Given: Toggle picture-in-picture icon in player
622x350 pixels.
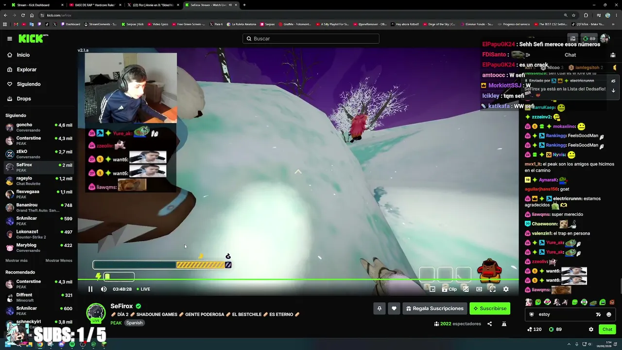Looking at the screenshot, I should tap(466, 289).
